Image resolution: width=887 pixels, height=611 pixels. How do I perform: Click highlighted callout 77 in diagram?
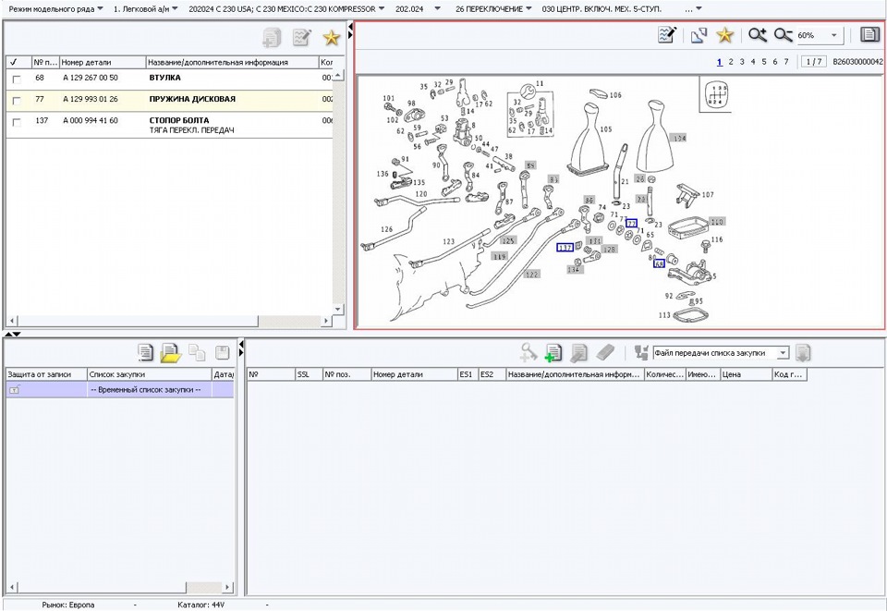click(631, 224)
